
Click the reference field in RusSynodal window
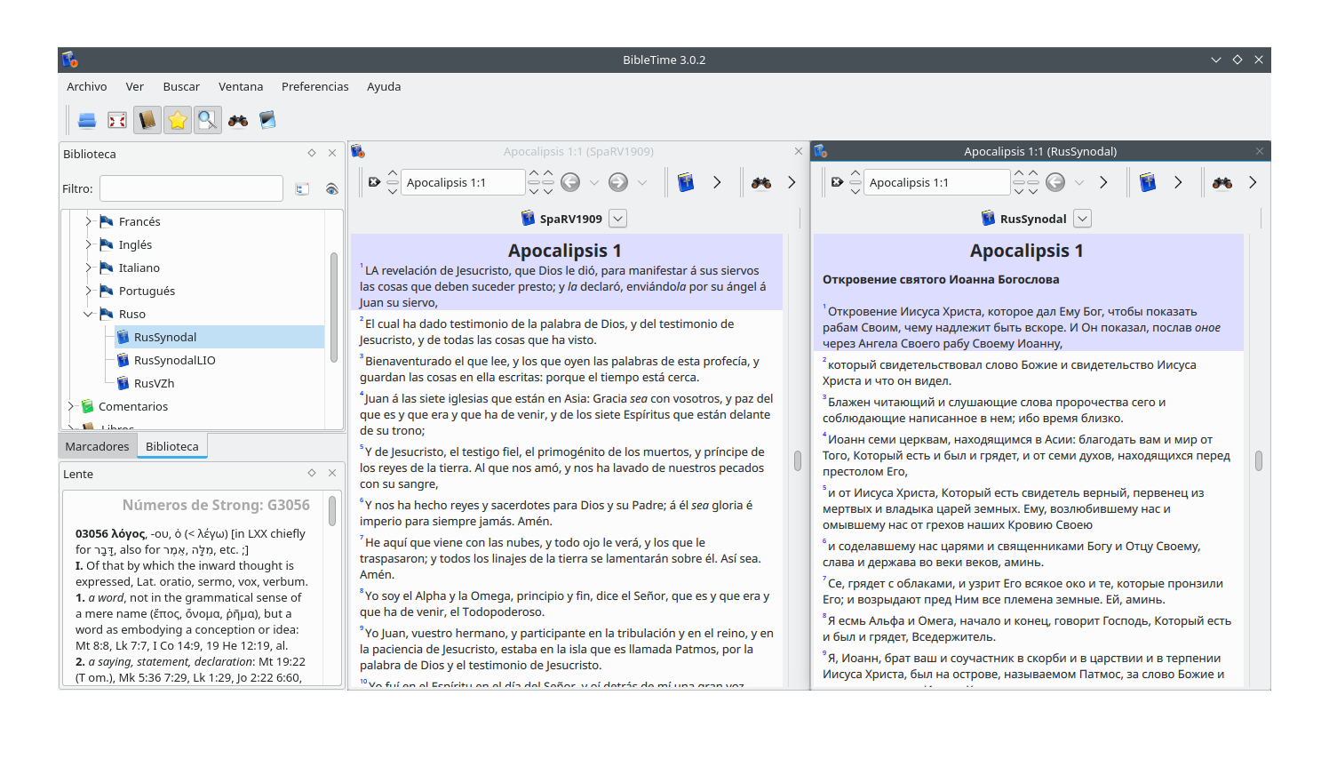(x=937, y=182)
